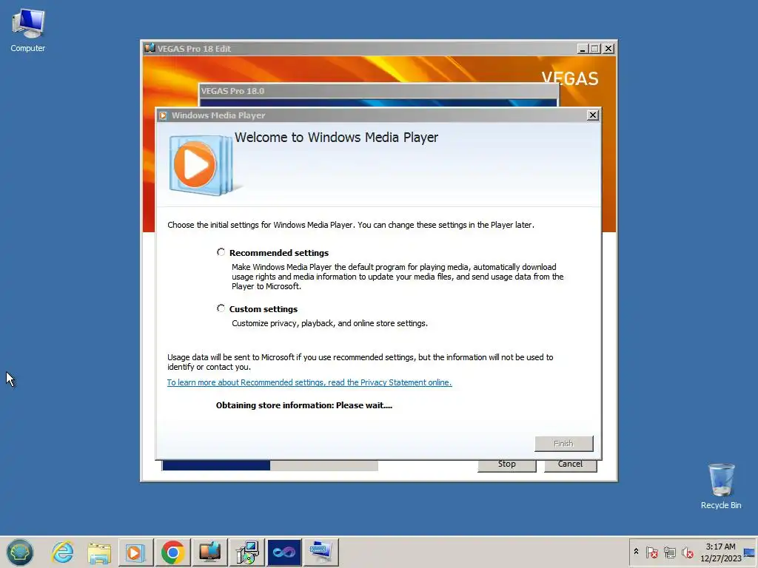758x568 pixels.
Task: Open the Privacy Statement online link
Action: tap(309, 382)
